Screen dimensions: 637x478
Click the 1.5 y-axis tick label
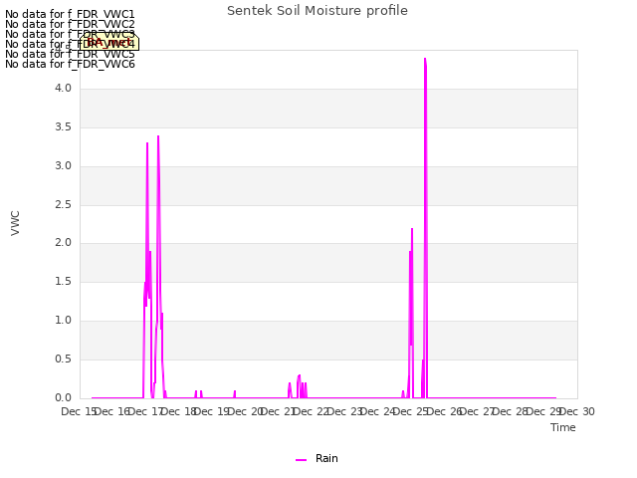63,281
